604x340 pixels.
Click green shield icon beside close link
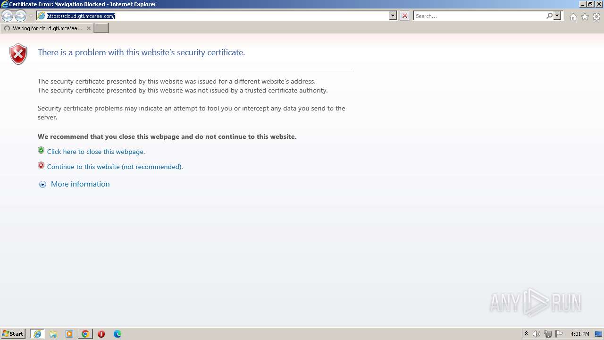[x=41, y=151]
